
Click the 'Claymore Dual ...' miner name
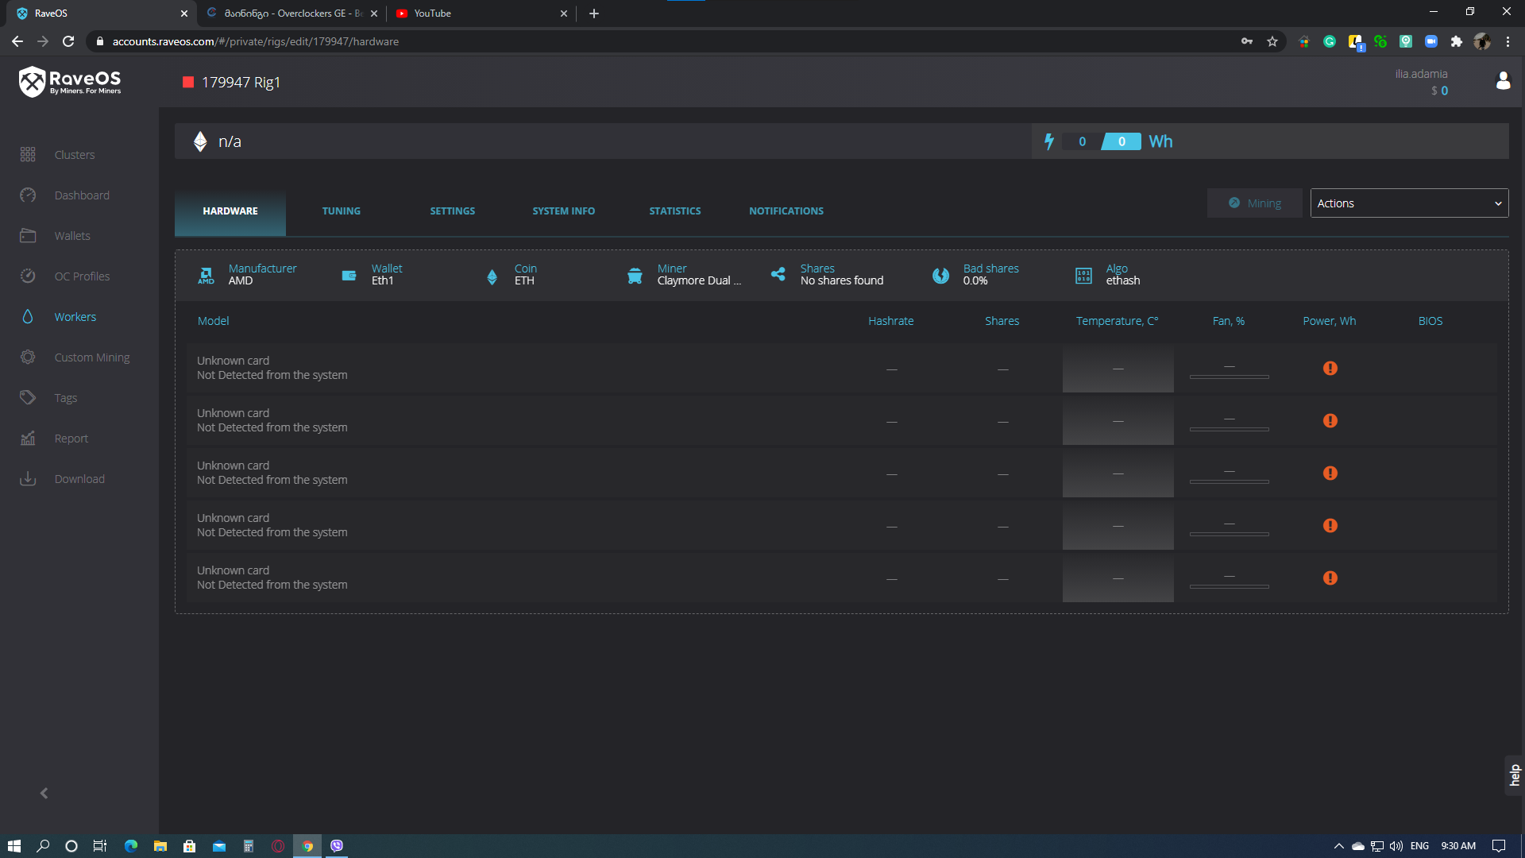coord(699,280)
